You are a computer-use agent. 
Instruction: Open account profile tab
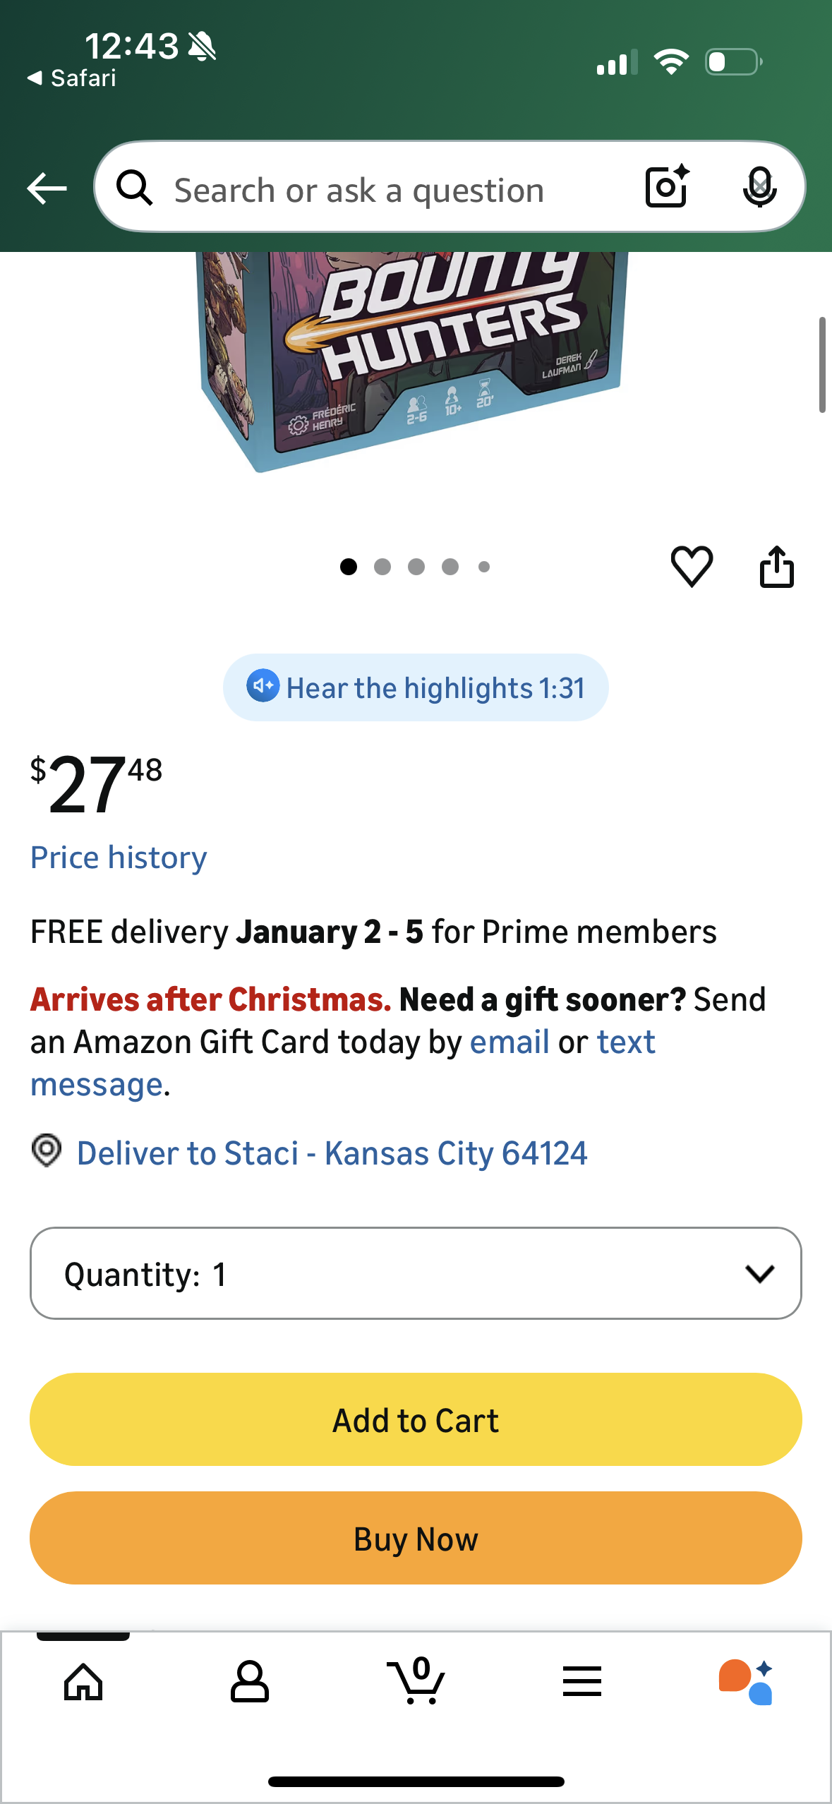tap(250, 1682)
